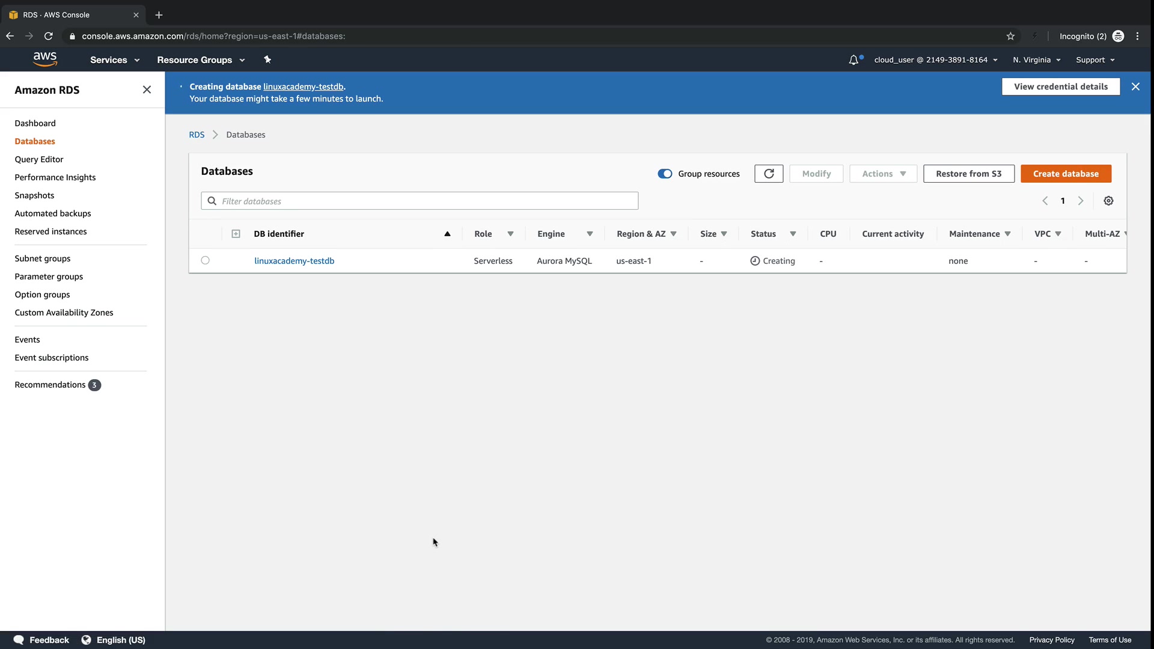Toggle the Group resources switch
The image size is (1154, 649).
pos(665,174)
